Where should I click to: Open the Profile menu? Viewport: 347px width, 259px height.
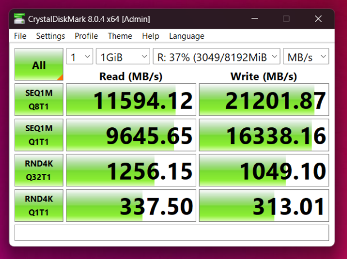[86, 36]
